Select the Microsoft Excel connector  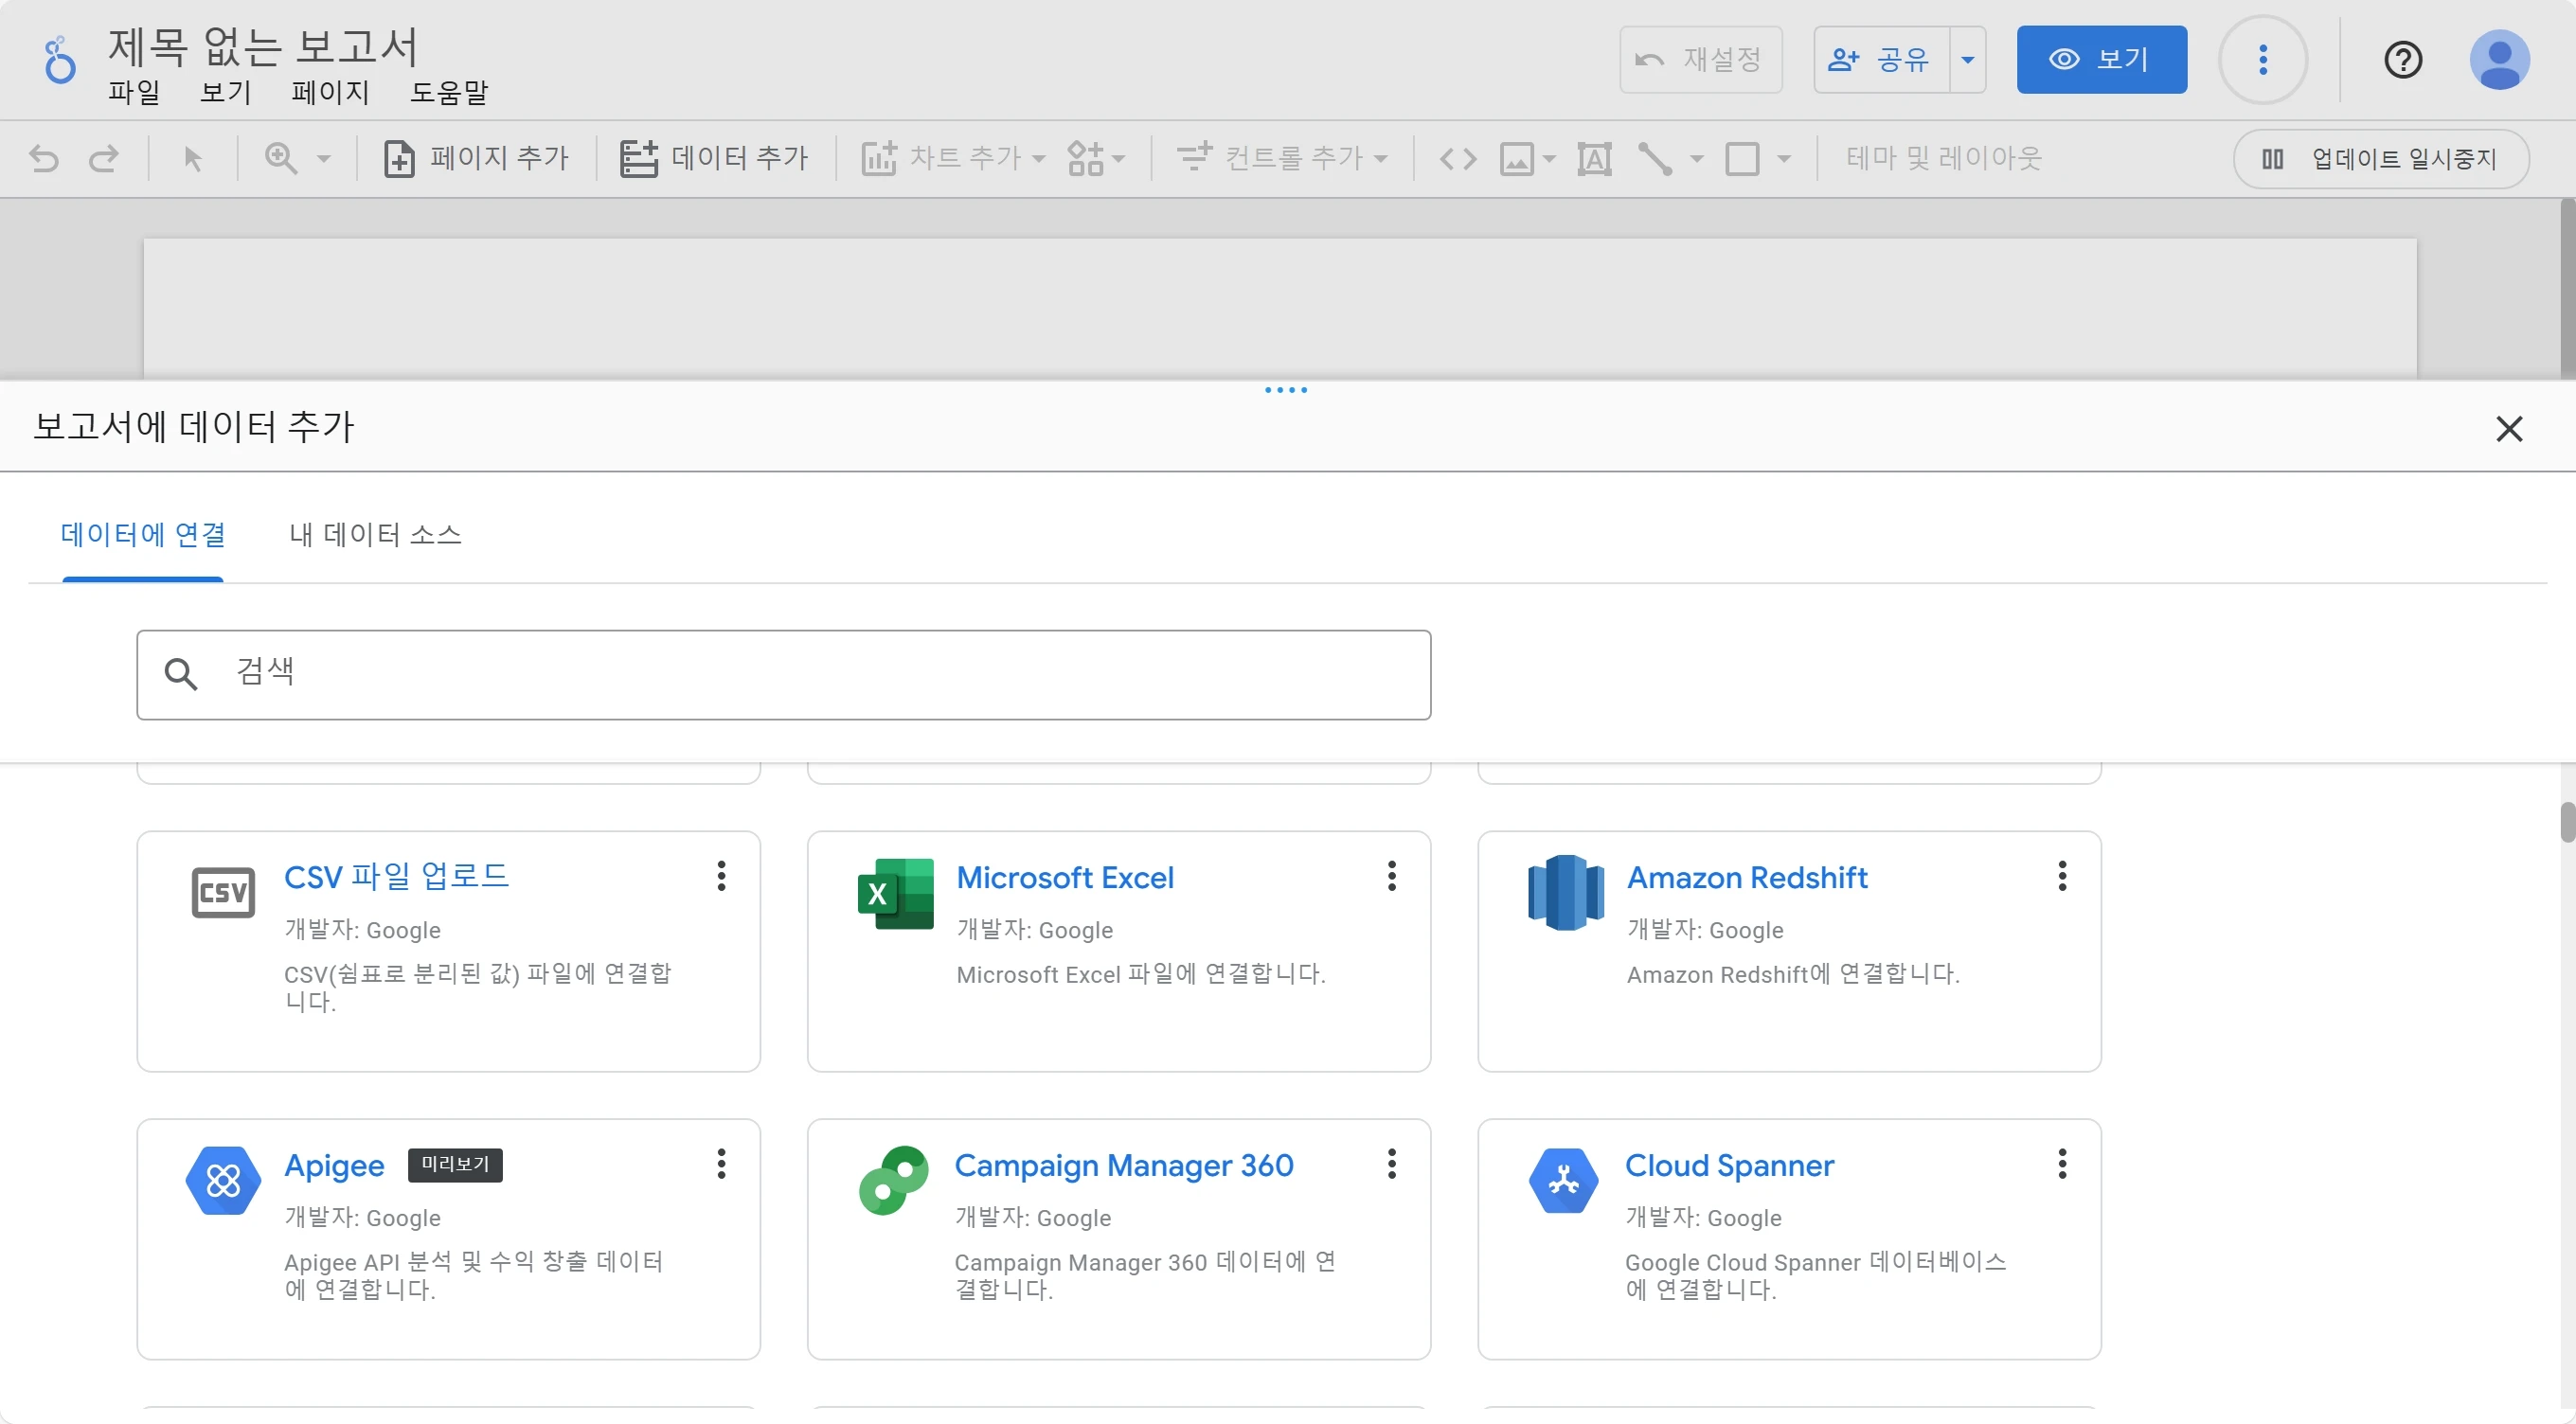tap(1118, 951)
